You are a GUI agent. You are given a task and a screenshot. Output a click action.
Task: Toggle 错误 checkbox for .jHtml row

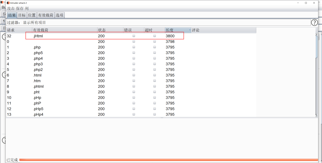point(134,36)
